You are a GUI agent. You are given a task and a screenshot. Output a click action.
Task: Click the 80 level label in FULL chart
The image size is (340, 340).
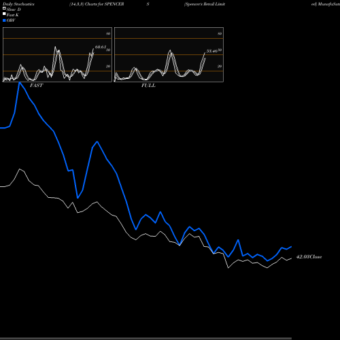click(220, 33)
